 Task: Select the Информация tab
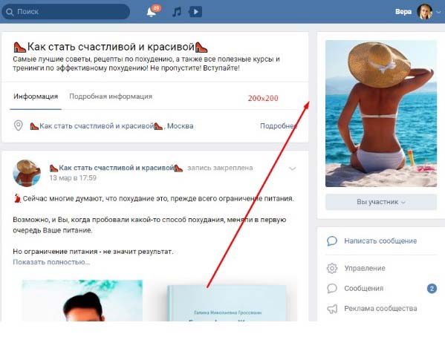[36, 96]
